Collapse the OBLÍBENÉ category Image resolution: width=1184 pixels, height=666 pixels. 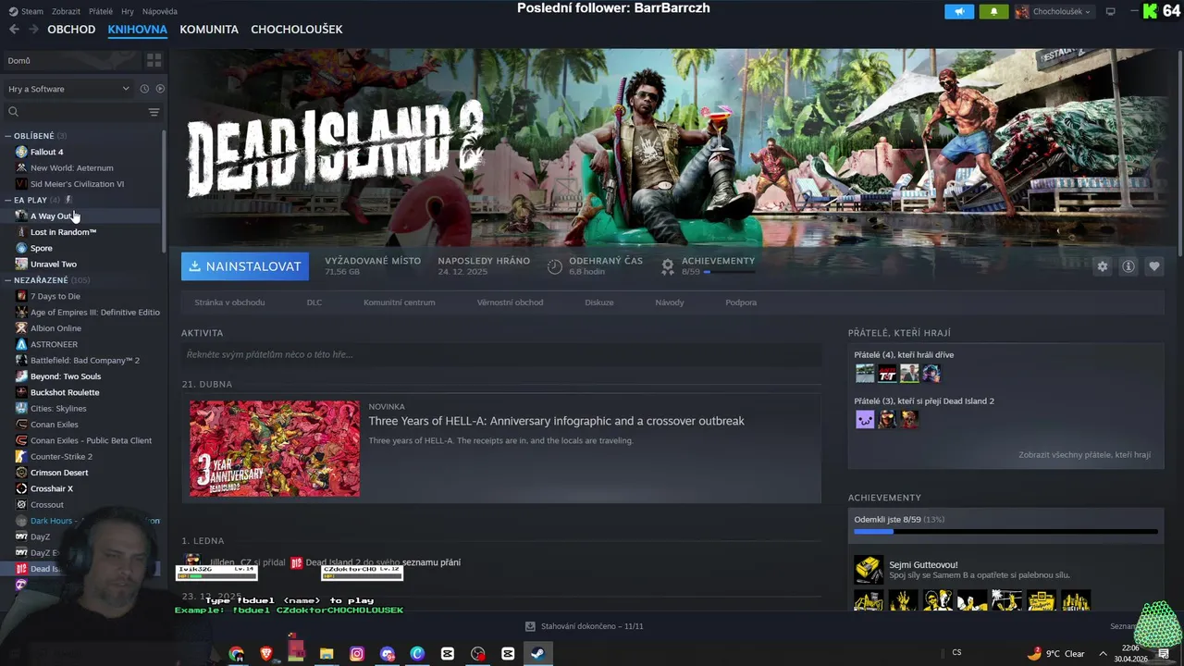pyautogui.click(x=8, y=136)
